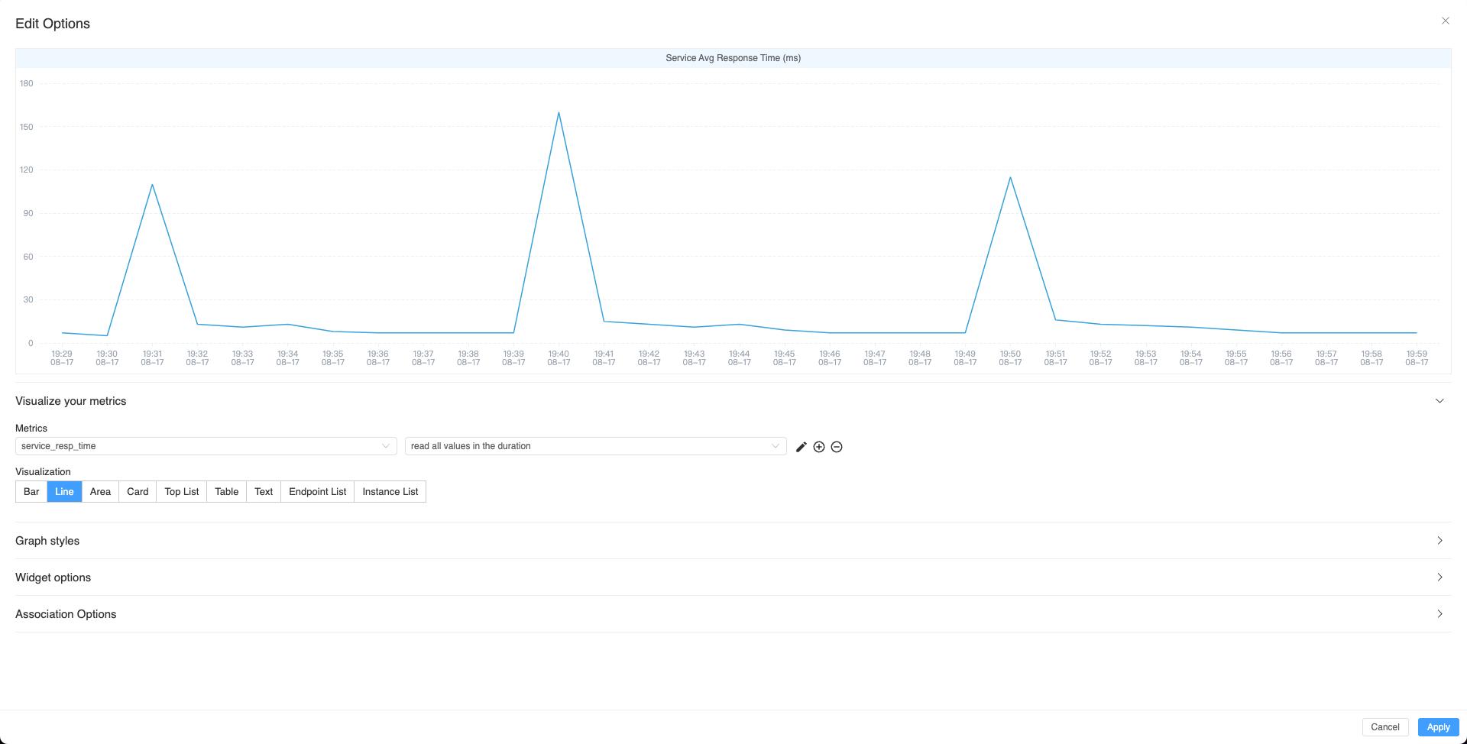Add a metric with the plus circle icon
1467x744 pixels.
pyautogui.click(x=819, y=447)
